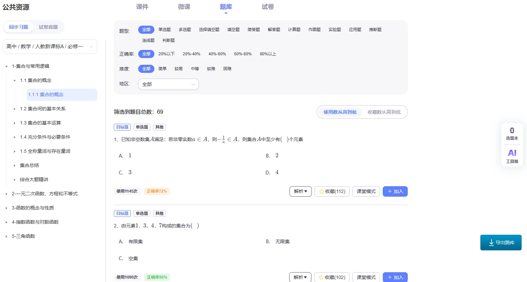The image size is (527, 282).
Task: Expand the 1.2 集合间的基本关系 tree node
Action: 14,108
